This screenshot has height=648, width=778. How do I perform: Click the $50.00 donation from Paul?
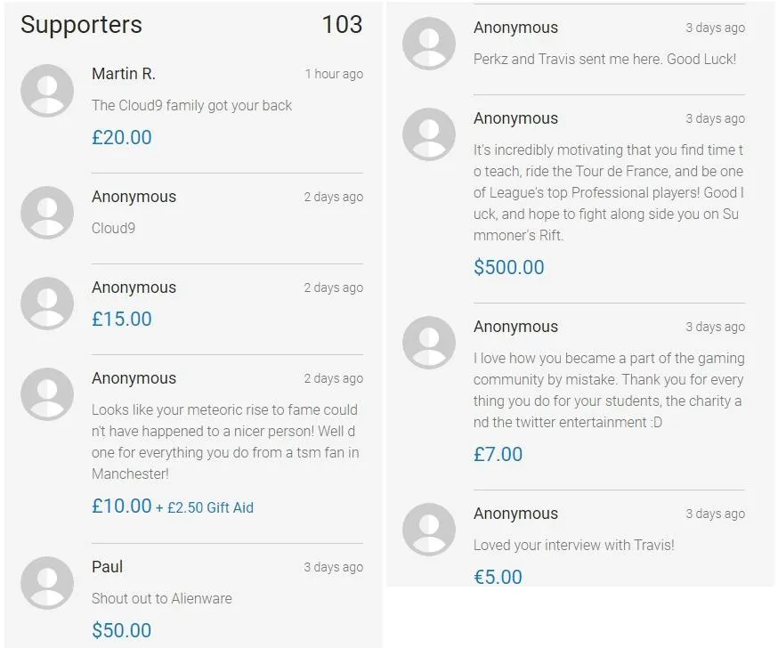tap(122, 630)
